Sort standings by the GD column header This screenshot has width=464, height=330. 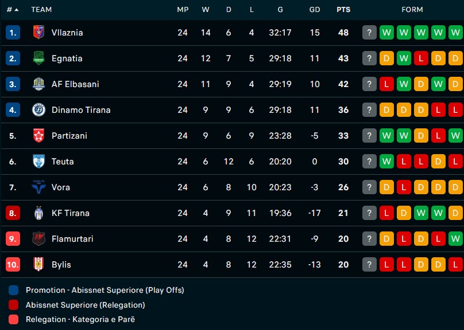click(315, 10)
